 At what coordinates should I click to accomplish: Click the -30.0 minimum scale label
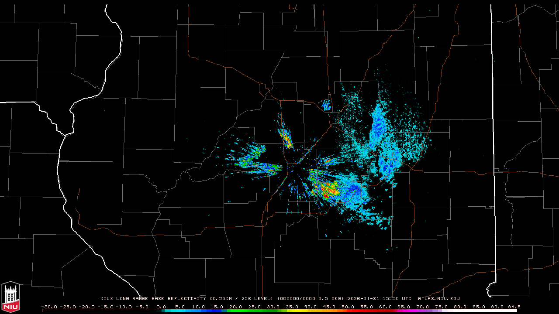[48, 307]
